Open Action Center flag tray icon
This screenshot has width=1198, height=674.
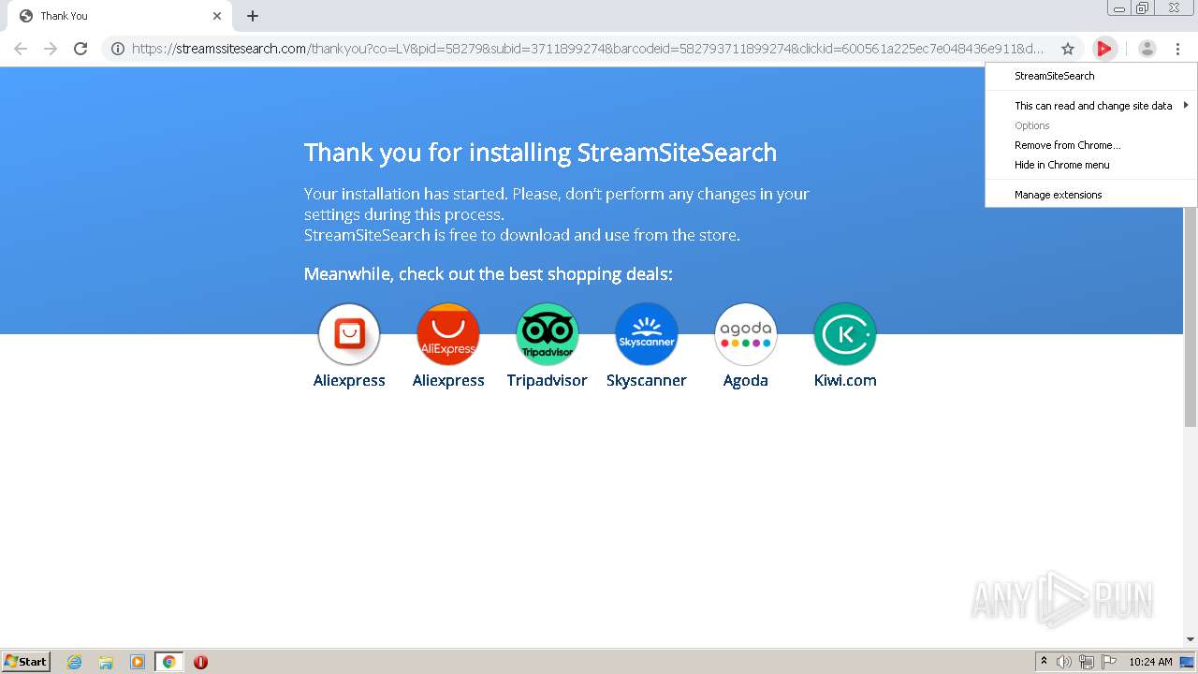[1109, 662]
